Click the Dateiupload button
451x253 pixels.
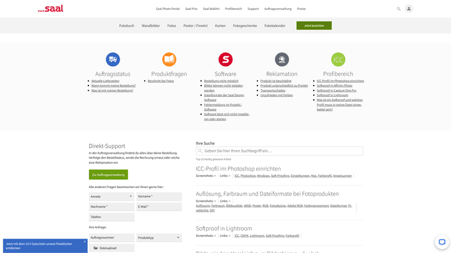click(111, 248)
